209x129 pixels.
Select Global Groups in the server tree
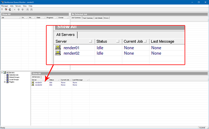pos(14,77)
